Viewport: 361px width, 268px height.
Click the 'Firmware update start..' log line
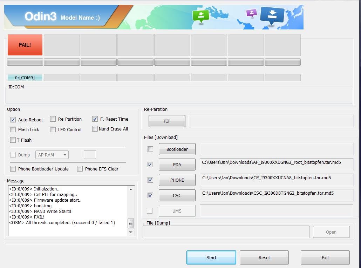(x=45, y=200)
